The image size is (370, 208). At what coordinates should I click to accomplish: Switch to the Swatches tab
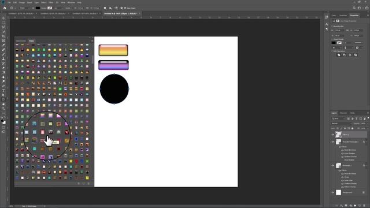pyautogui.click(x=343, y=16)
